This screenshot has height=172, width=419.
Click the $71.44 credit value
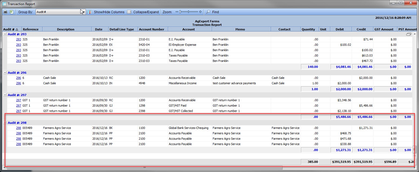coord(368,39)
